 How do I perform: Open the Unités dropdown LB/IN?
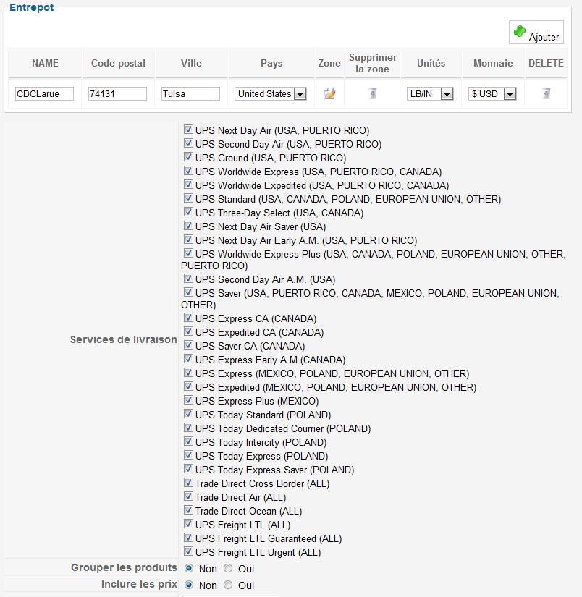(x=430, y=93)
